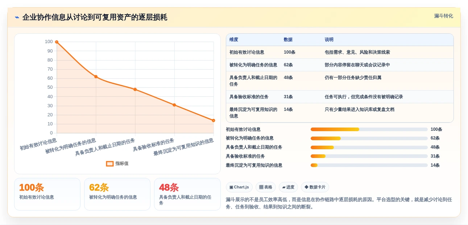This screenshot has height=225, width=468.
Task: Click x-axis label 初始有效讨论信息
Action: coord(38,144)
